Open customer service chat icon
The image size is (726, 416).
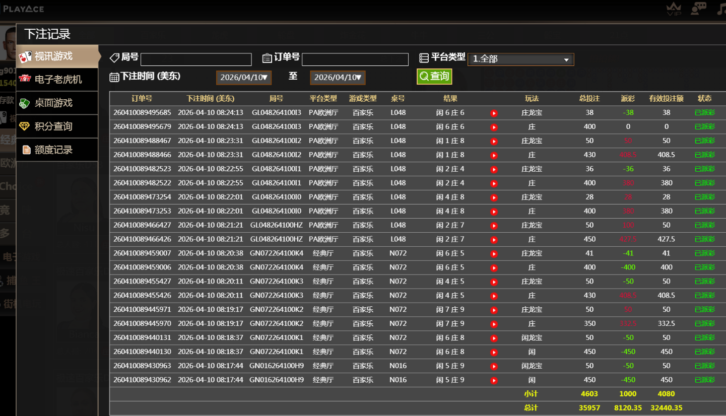click(x=697, y=8)
